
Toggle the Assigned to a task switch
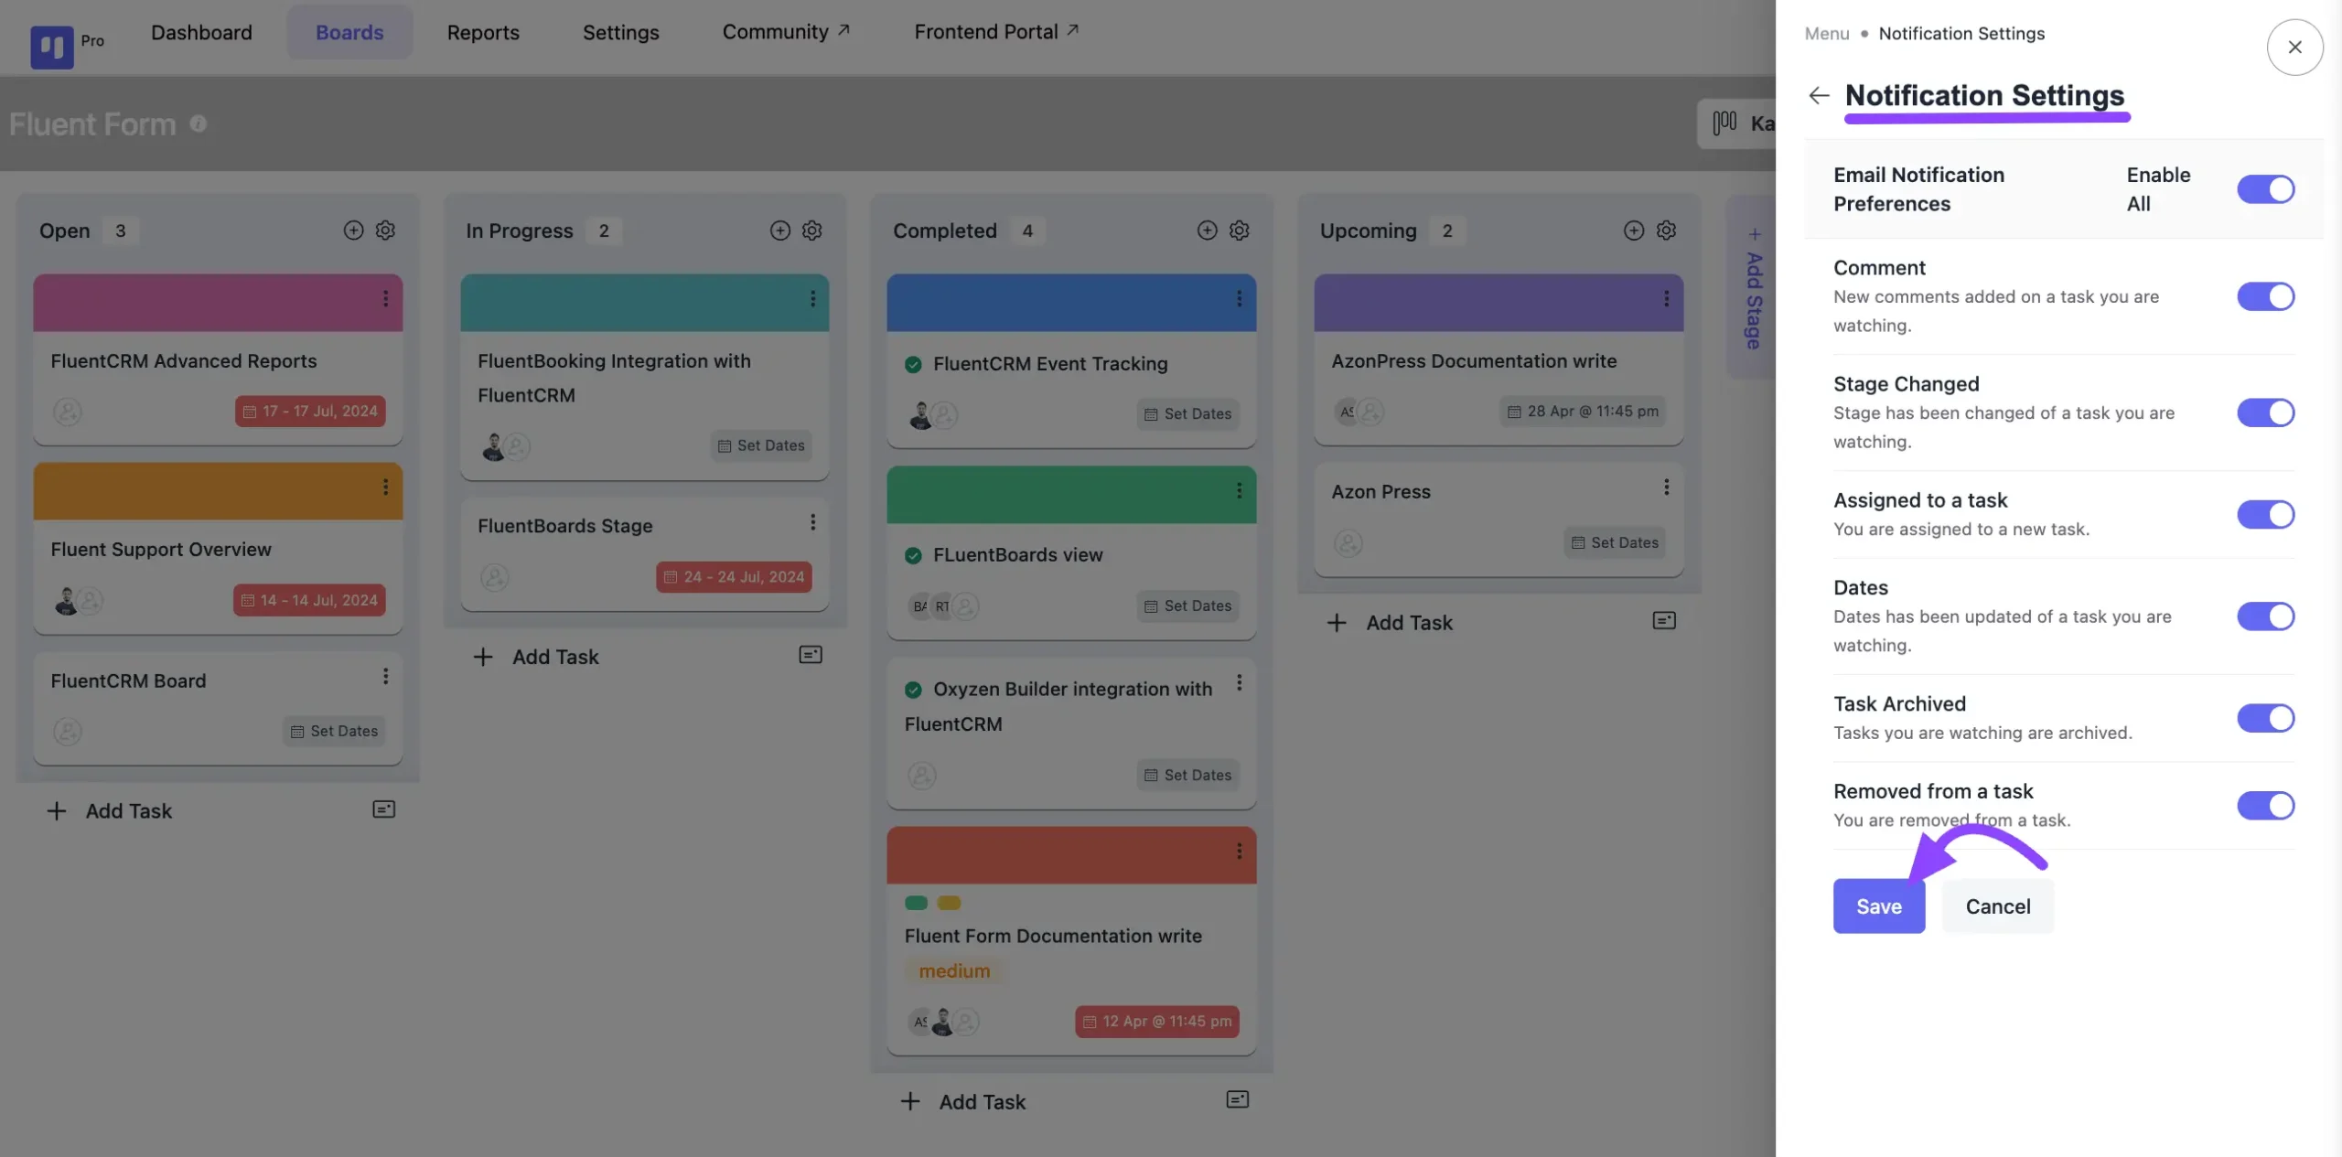coord(2265,514)
